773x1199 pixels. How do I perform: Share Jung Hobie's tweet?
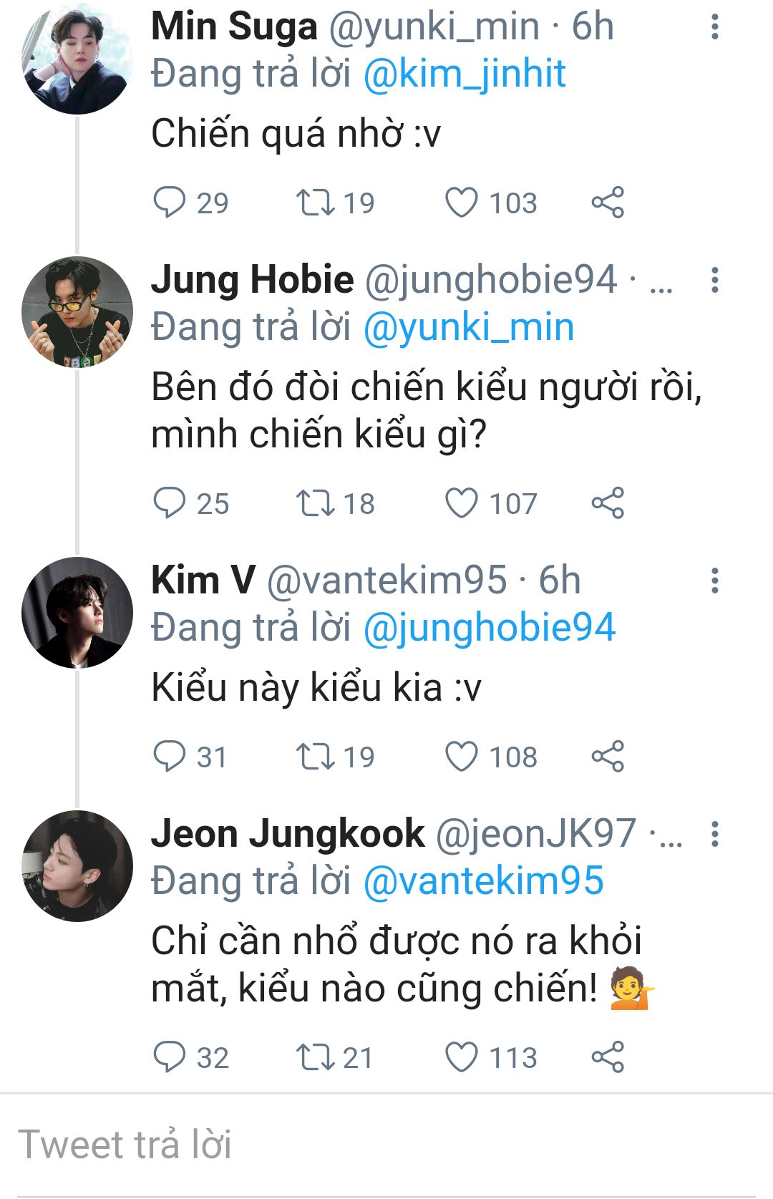tap(608, 503)
